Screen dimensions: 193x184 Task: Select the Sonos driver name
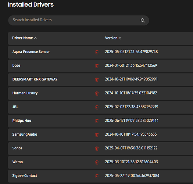pyautogui.click(x=17, y=148)
